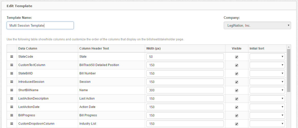Click the drag handle for LastActionDescription row
The height and width of the screenshot is (128, 298).
click(12, 99)
